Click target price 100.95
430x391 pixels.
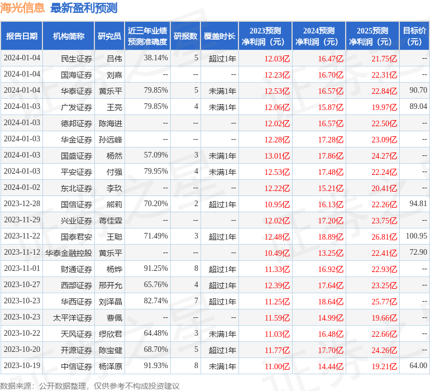pyautogui.click(x=416, y=236)
